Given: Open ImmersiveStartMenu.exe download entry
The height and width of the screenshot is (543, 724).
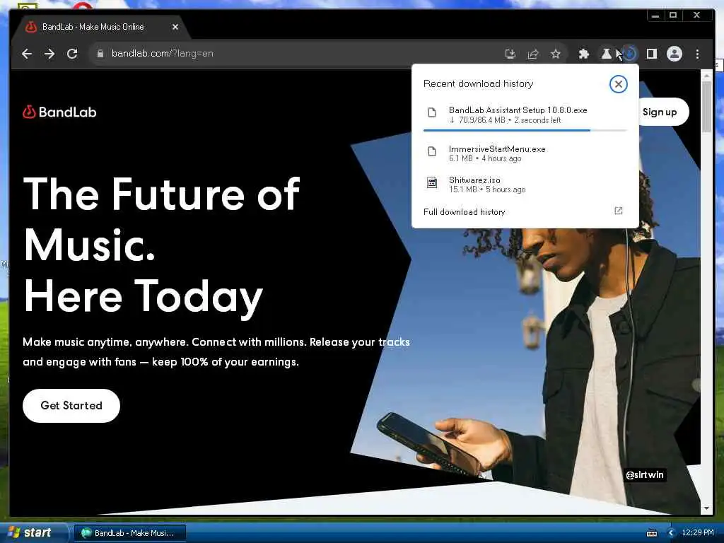Looking at the screenshot, I should click(525, 153).
